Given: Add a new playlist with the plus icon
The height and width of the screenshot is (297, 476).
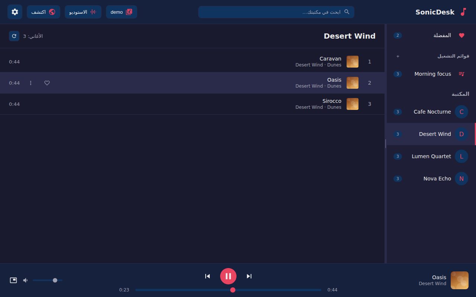Looking at the screenshot, I should [398, 56].
